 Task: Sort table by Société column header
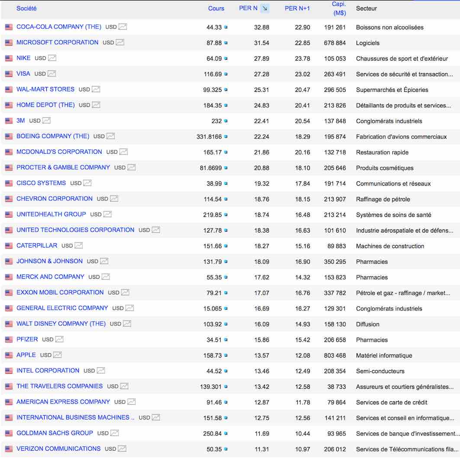click(x=26, y=8)
